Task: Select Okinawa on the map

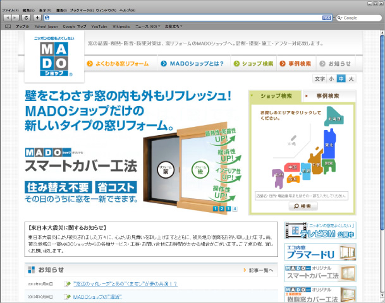Action: [293, 141]
